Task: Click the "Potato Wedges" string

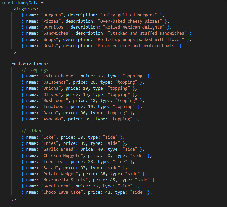Action: [x=60, y=174]
